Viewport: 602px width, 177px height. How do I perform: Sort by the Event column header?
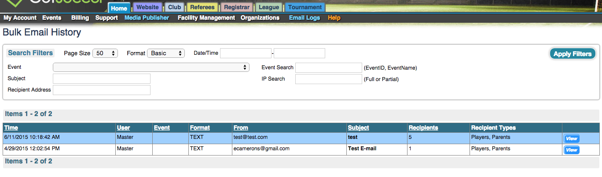pyautogui.click(x=162, y=128)
